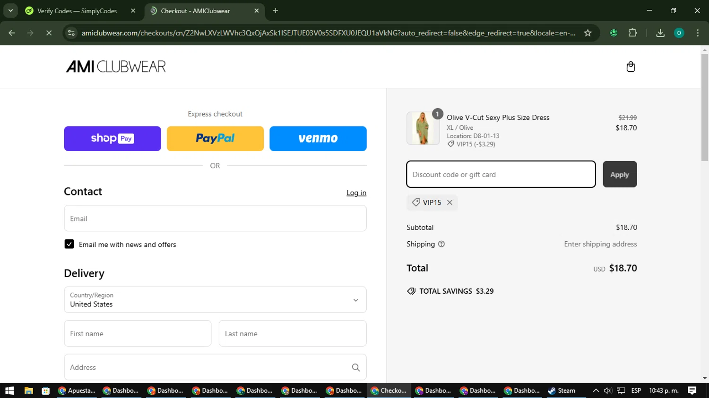Bookmark this page with the star icon
The width and height of the screenshot is (709, 398).
[588, 33]
